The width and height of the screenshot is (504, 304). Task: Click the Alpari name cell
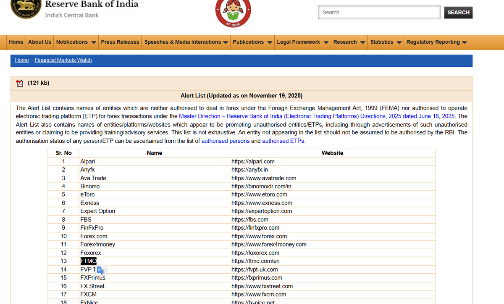[154, 161]
